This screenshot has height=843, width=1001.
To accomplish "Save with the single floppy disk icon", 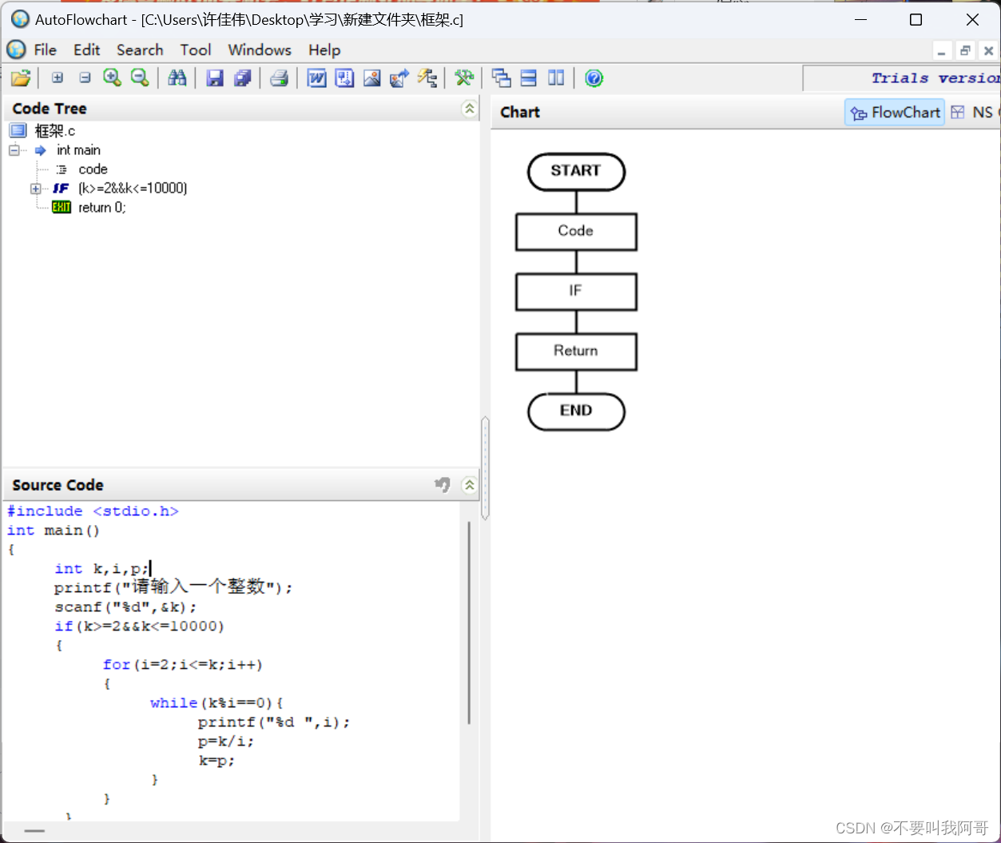I will [x=214, y=78].
